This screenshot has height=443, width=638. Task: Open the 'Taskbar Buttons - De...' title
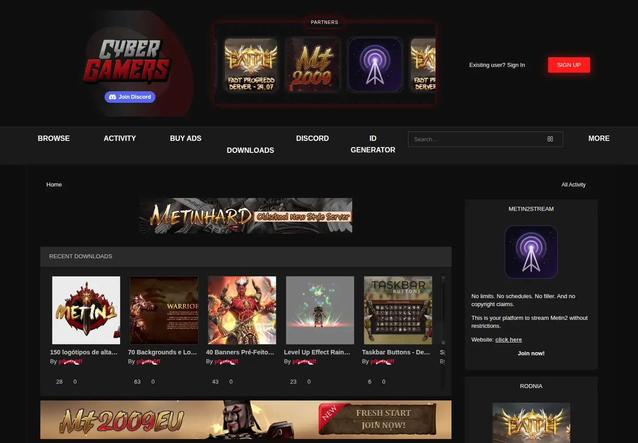click(x=396, y=352)
